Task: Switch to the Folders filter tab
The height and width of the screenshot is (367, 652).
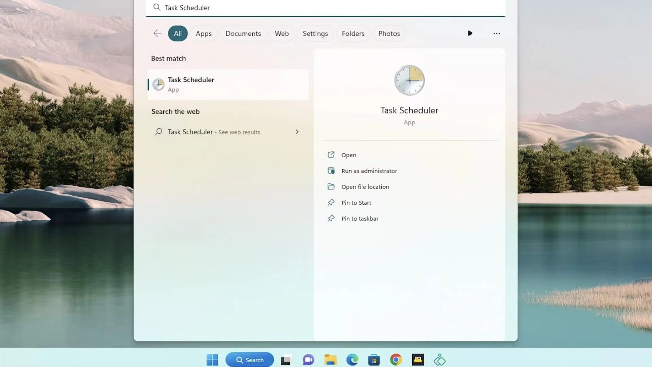Action: click(353, 33)
